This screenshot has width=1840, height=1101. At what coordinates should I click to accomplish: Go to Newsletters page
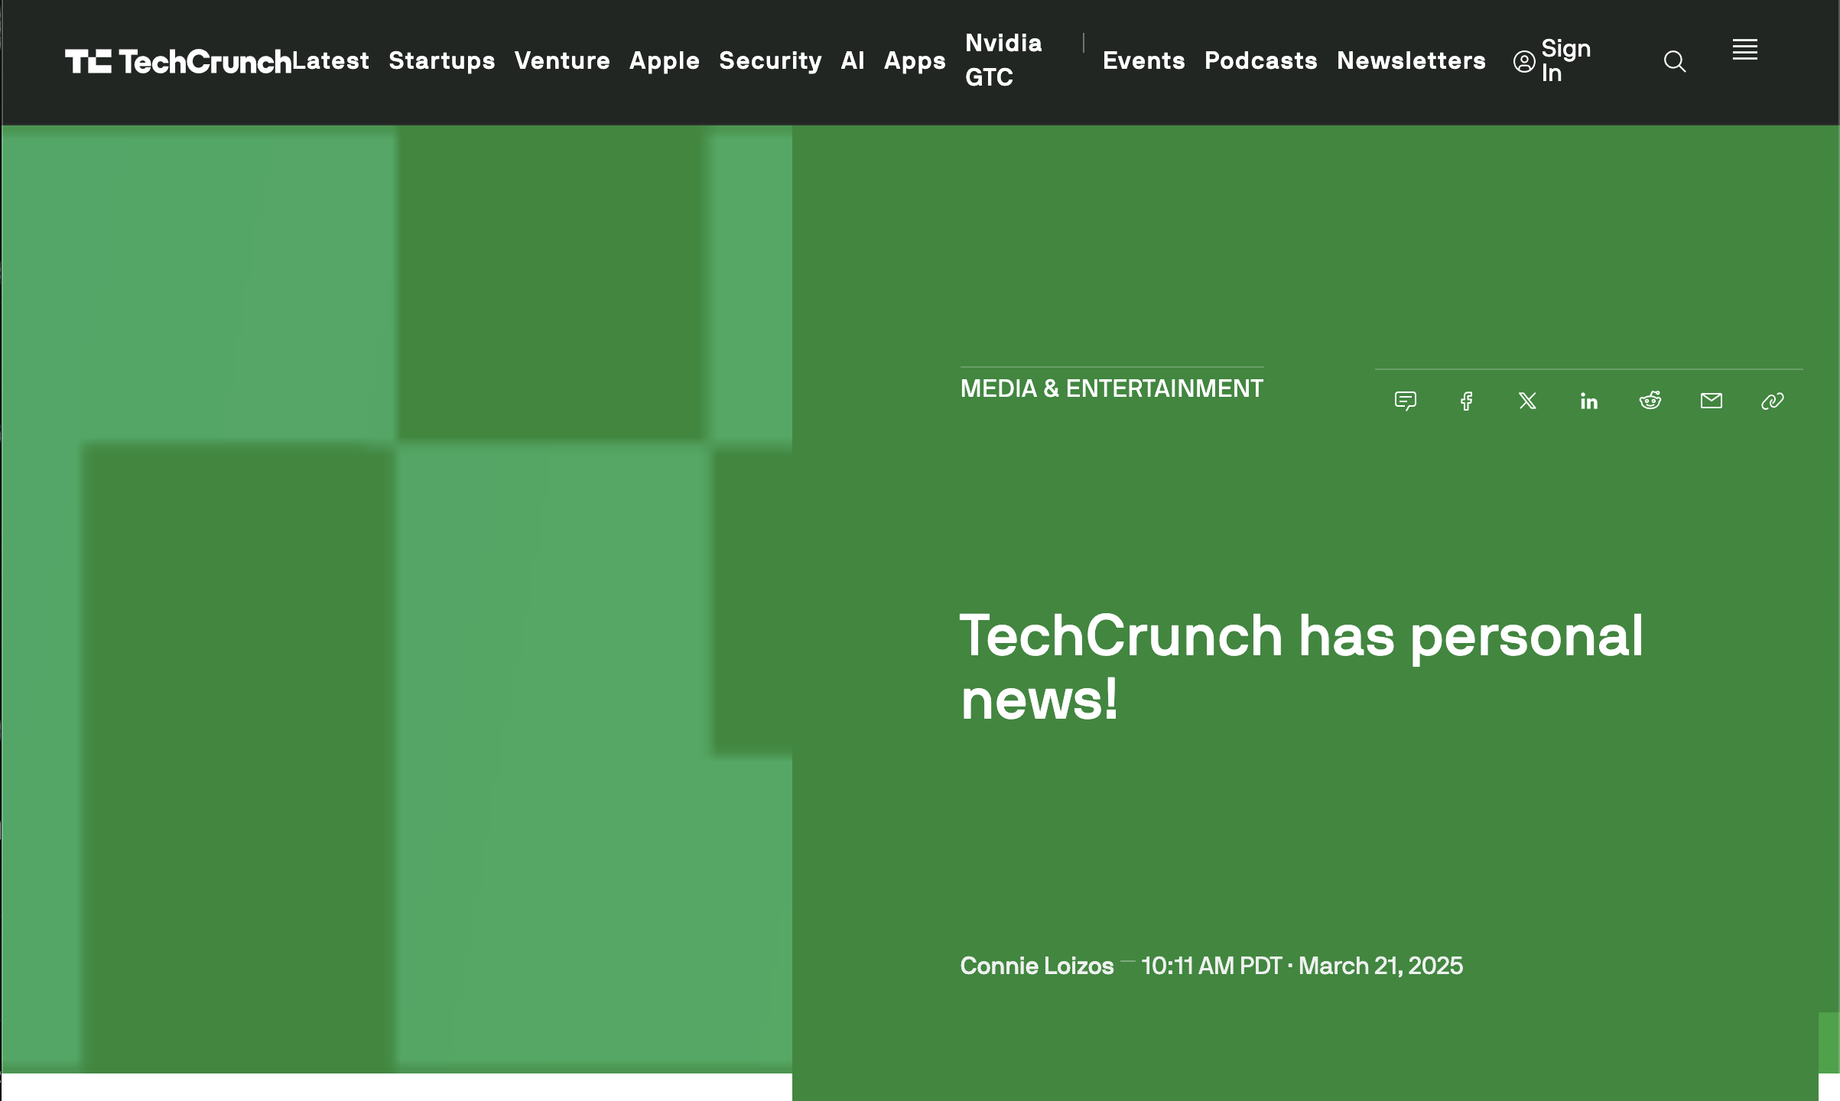1412,60
